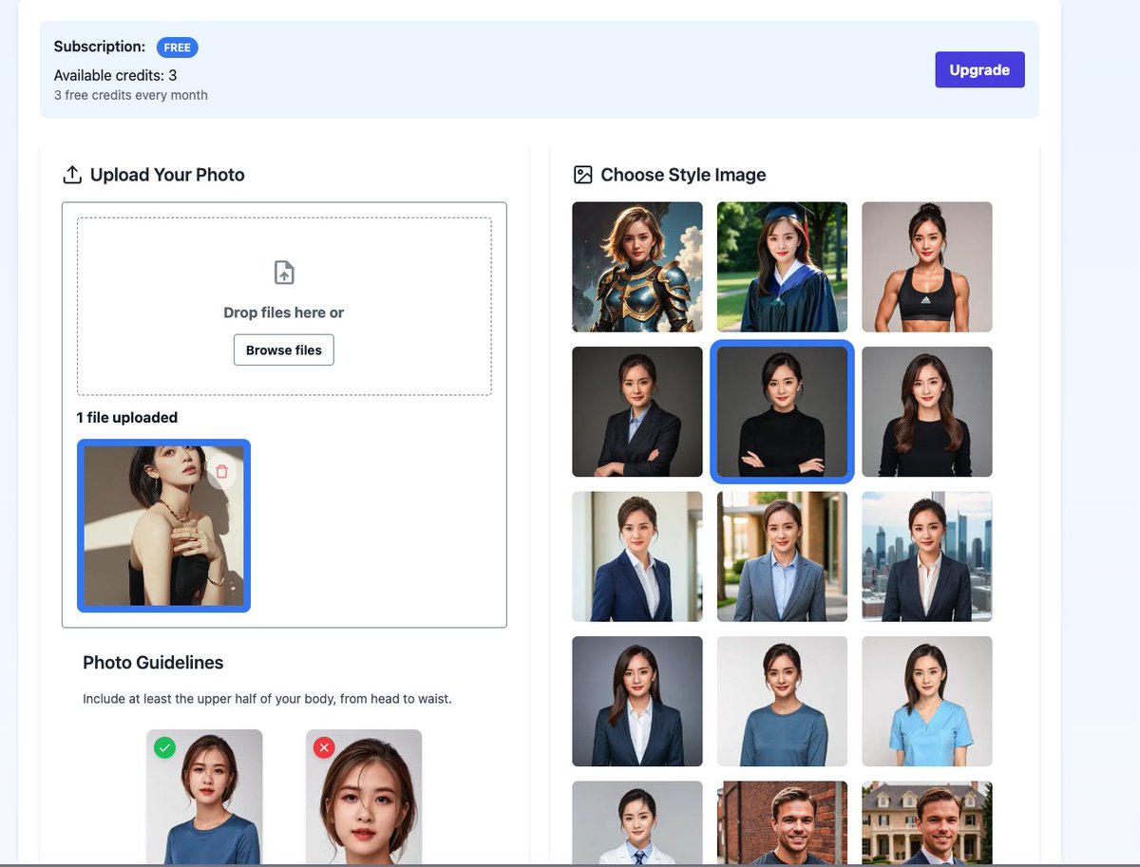Screen dimensions: 1140x867
Task: Click the Browse files button
Action: click(x=284, y=349)
